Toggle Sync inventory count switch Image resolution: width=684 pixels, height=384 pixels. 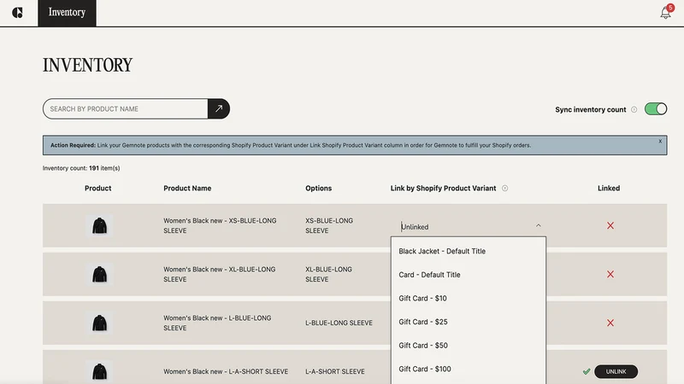[656, 109]
